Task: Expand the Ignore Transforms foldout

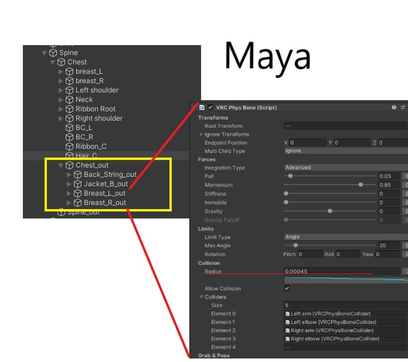Action: (201, 134)
